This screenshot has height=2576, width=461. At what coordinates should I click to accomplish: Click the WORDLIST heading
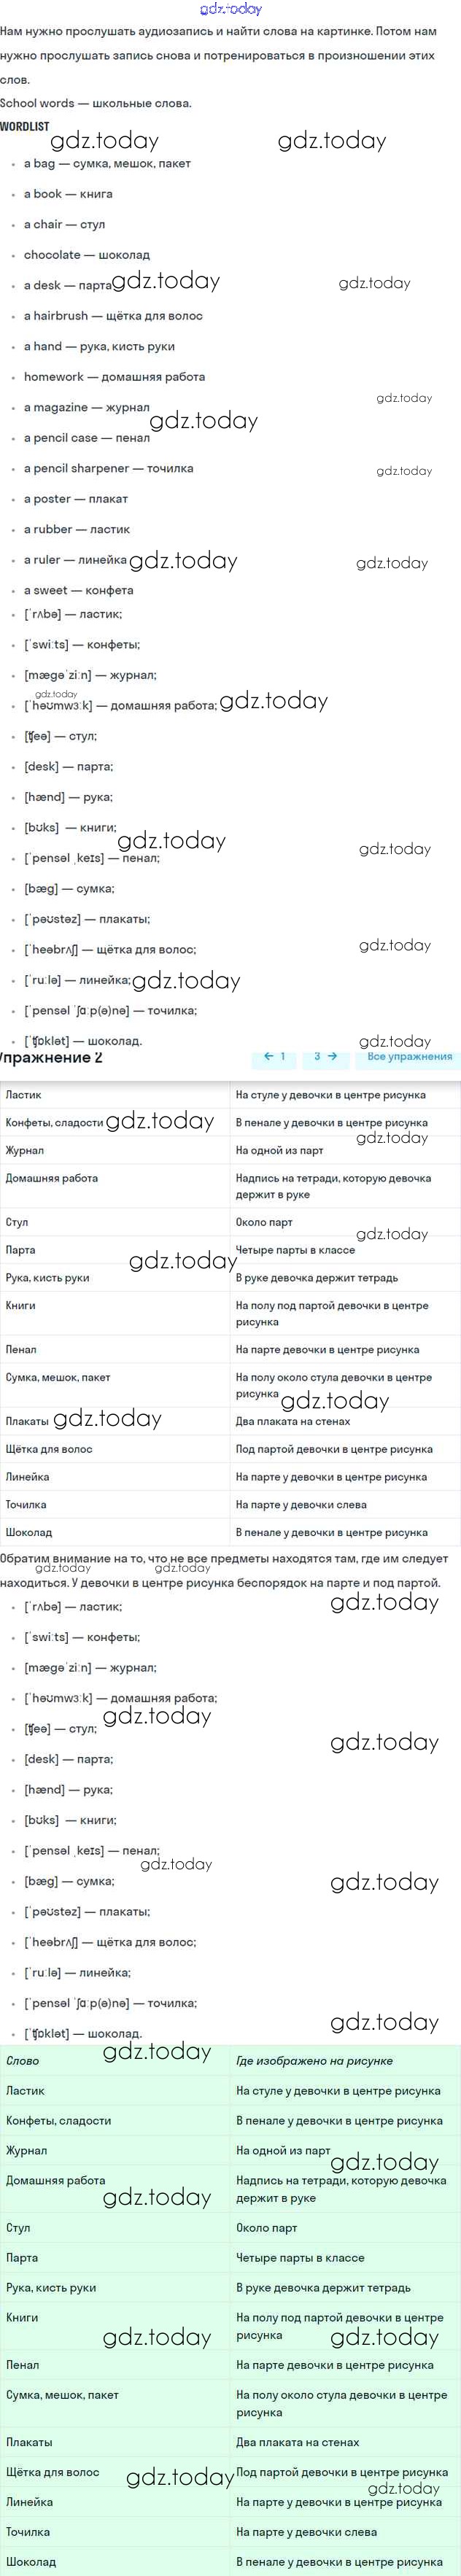25,126
